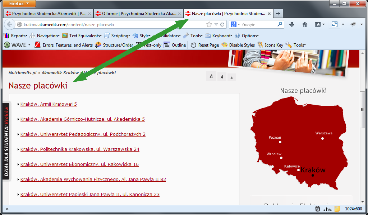Select Warszawa on the Poland map
Image resolution: width=368 pixels, height=215 pixels.
click(x=324, y=135)
